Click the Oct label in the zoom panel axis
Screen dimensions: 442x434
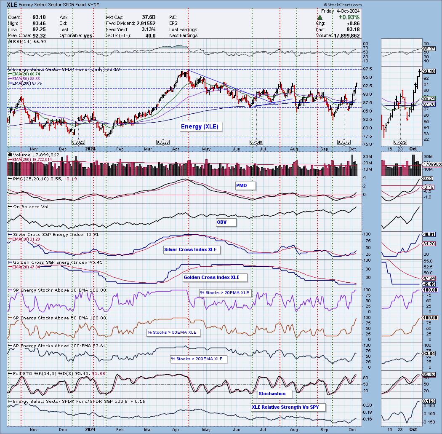[x=413, y=149]
